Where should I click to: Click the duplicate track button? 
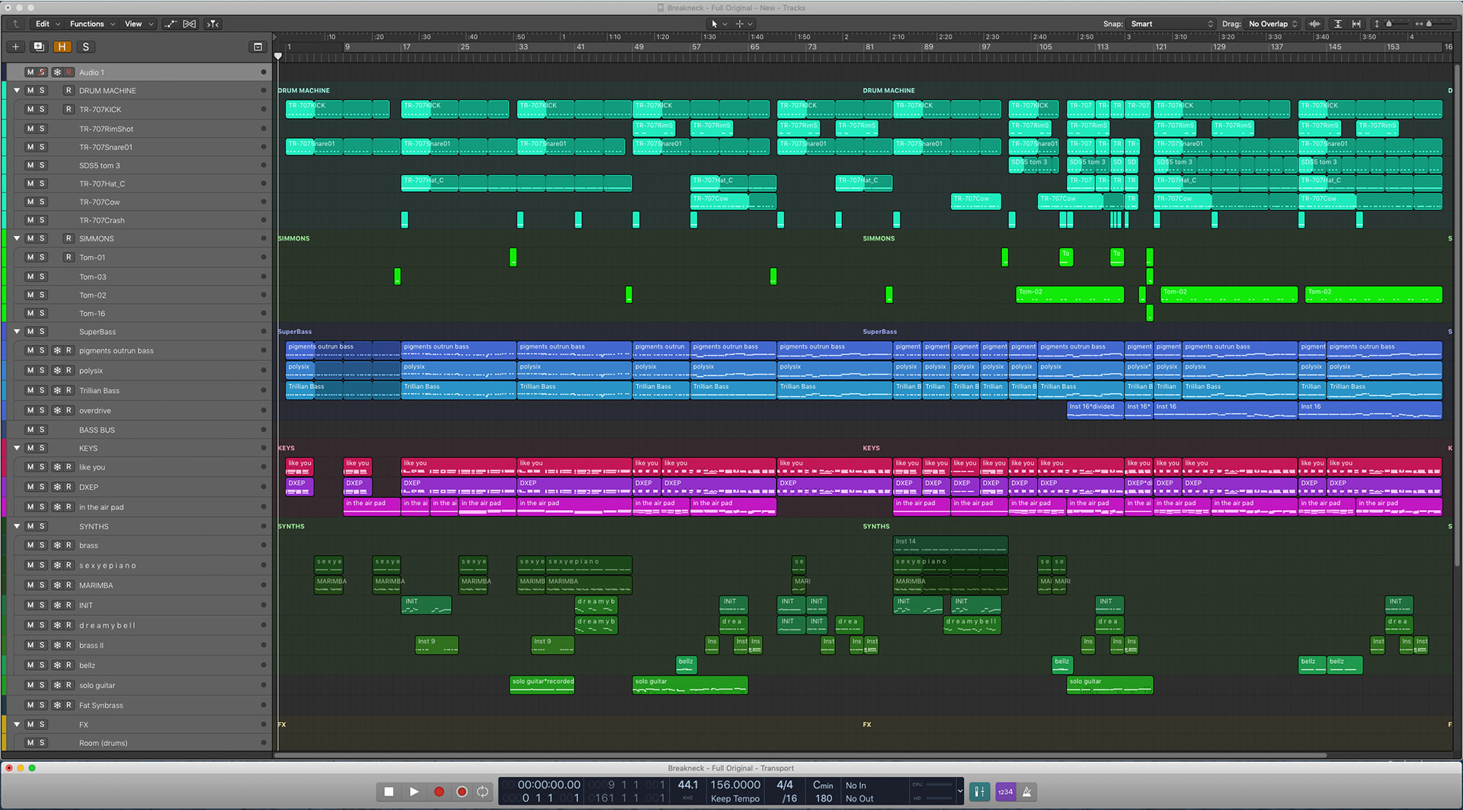[39, 46]
